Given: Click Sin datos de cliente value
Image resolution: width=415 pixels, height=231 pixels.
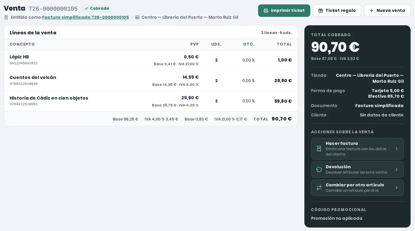Looking at the screenshot, I should point(381,115).
